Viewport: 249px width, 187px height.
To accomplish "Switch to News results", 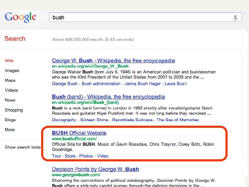I will 10,100.
